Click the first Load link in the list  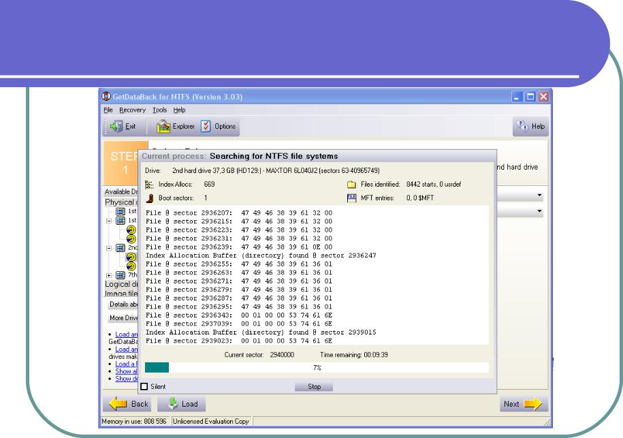[x=127, y=334]
